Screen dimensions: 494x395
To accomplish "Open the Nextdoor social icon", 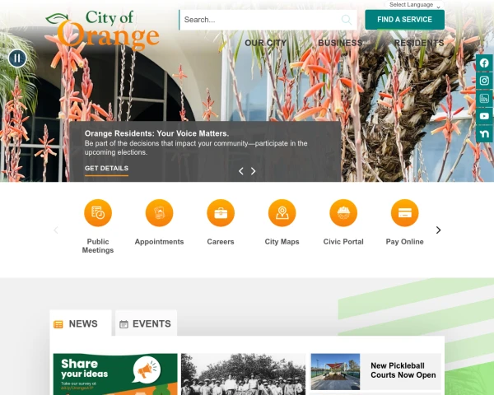I will 484,134.
